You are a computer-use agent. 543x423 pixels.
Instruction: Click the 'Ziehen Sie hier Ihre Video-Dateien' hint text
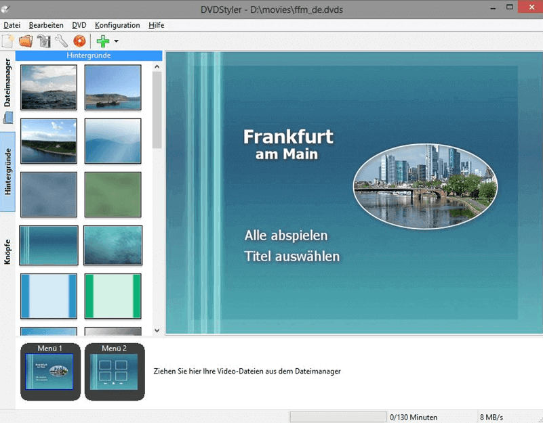coord(247,371)
